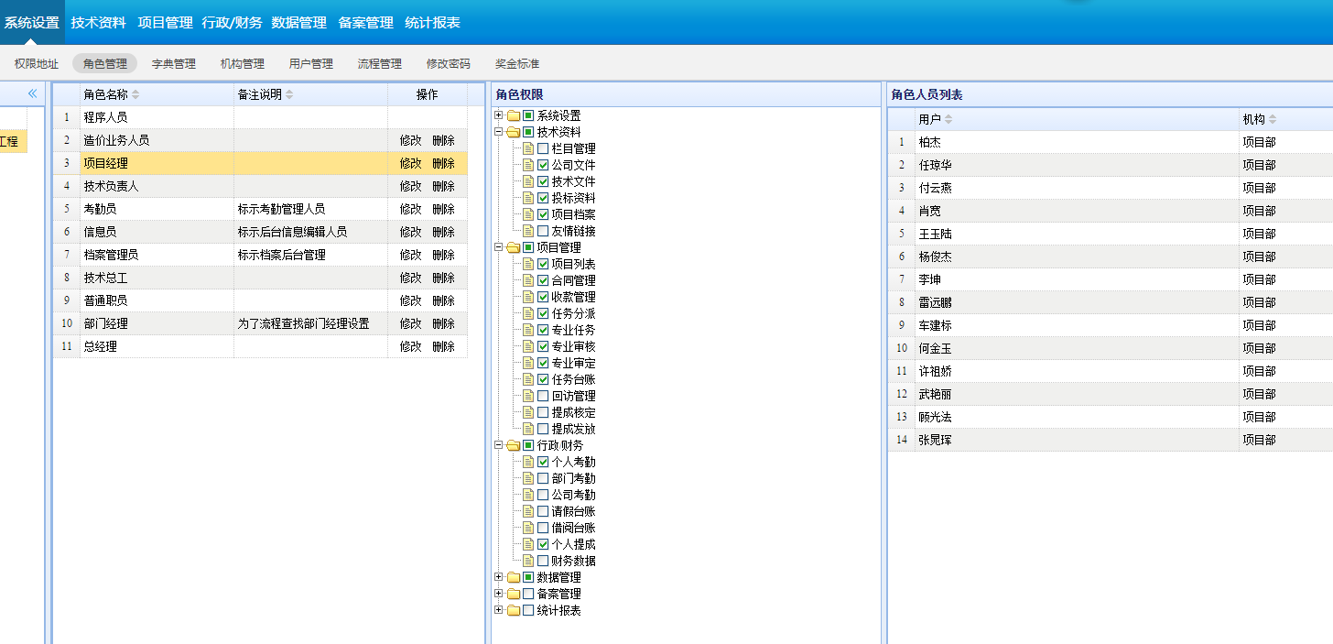Check the 部门考勤 permission checkbox

point(543,478)
